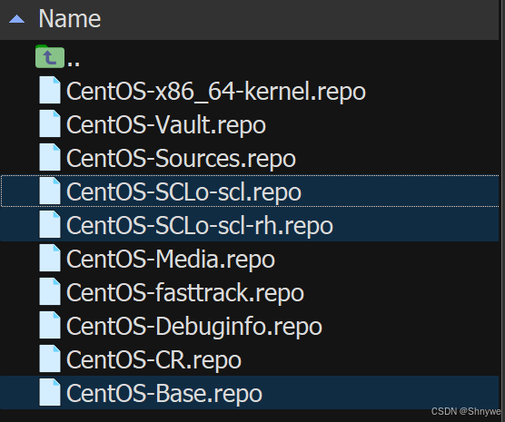Click the CentOS-Base.repo file icon
The width and height of the screenshot is (505, 422).
click(50, 392)
